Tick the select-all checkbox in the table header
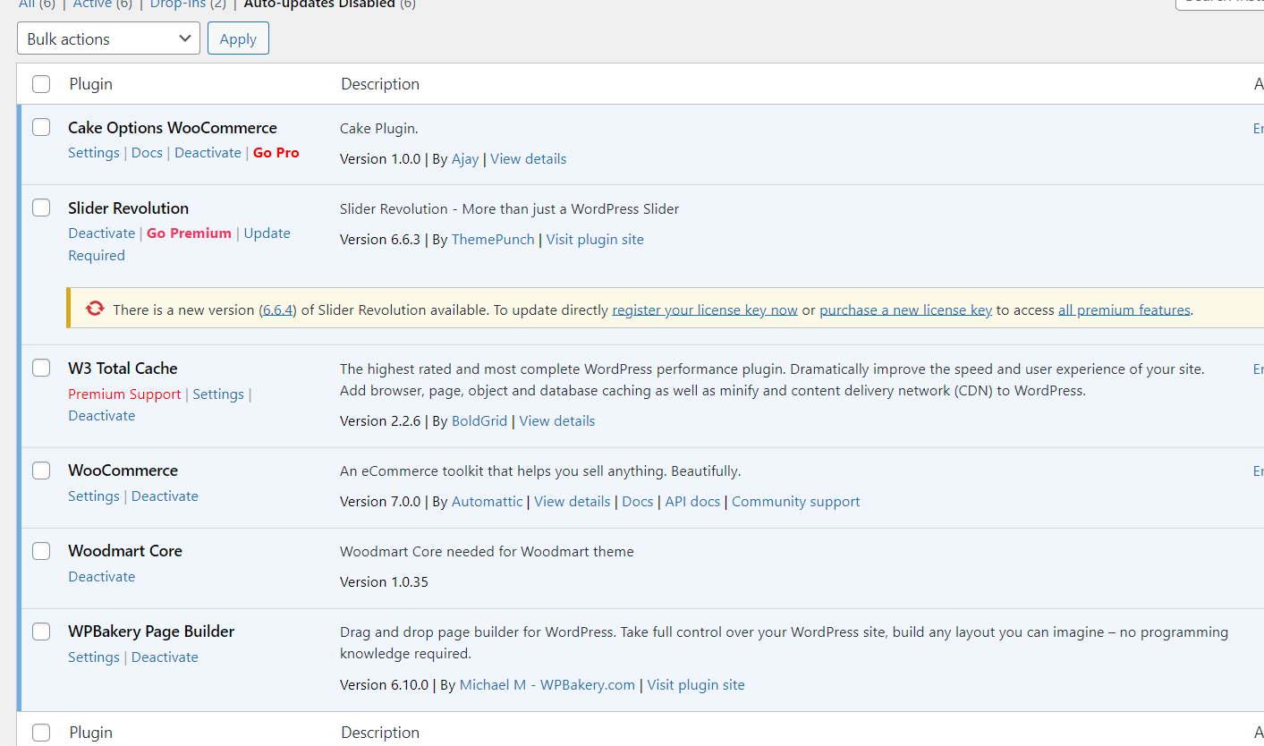The height and width of the screenshot is (746, 1264). 41,84
